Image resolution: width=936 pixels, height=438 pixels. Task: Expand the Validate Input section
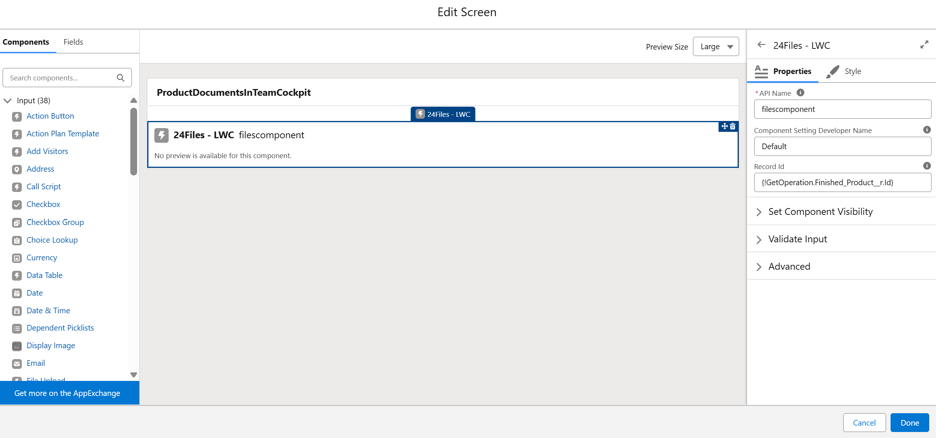(x=759, y=239)
